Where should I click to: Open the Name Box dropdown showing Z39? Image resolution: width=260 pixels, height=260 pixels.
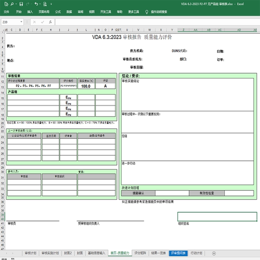[x=21, y=22]
